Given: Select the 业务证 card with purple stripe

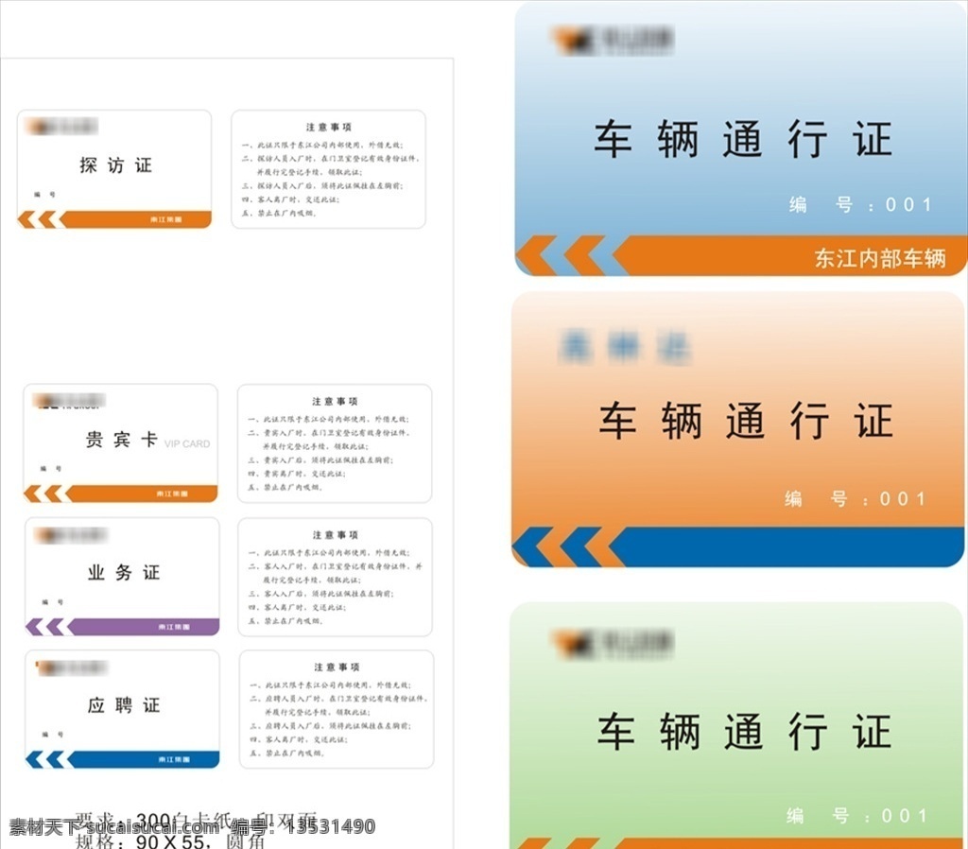Looking at the screenshot, I should [122, 577].
